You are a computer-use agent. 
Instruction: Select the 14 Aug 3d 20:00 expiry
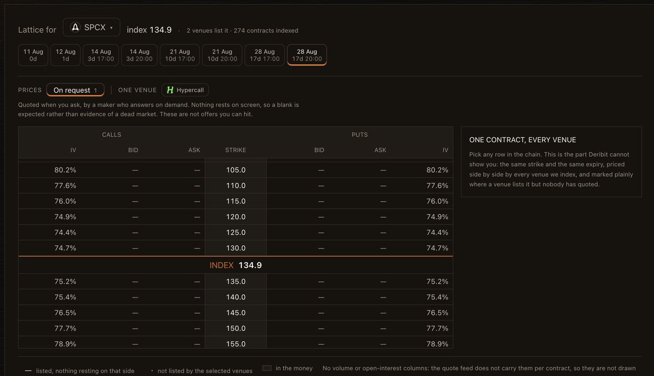tap(140, 55)
